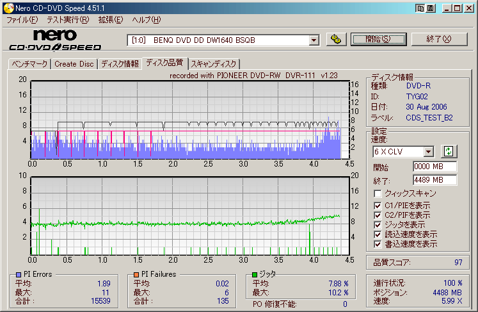Click the 30 Aug 2006 date text
Screen dimensions: 478x312
coord(426,107)
